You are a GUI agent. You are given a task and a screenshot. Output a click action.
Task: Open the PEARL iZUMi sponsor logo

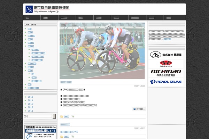(166, 82)
